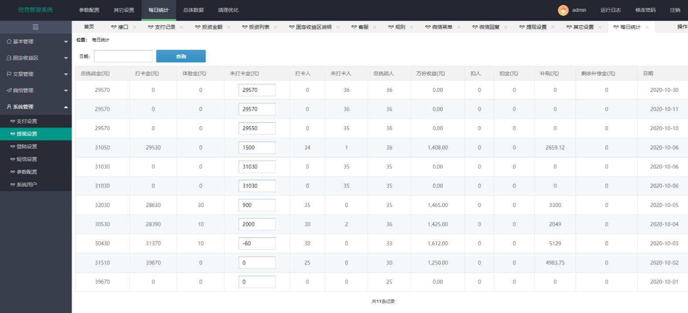
Task: Close the 每日统计 tab
Action: pos(647,27)
